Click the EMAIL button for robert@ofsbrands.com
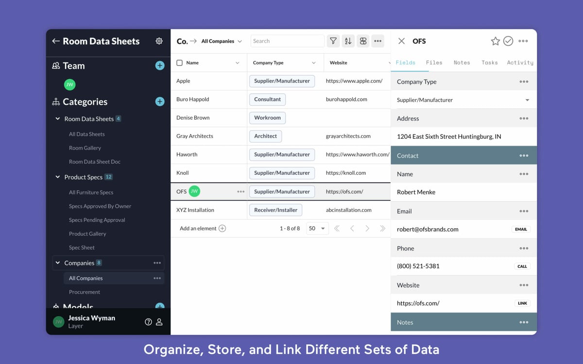Image resolution: width=583 pixels, height=364 pixels. coord(521,229)
